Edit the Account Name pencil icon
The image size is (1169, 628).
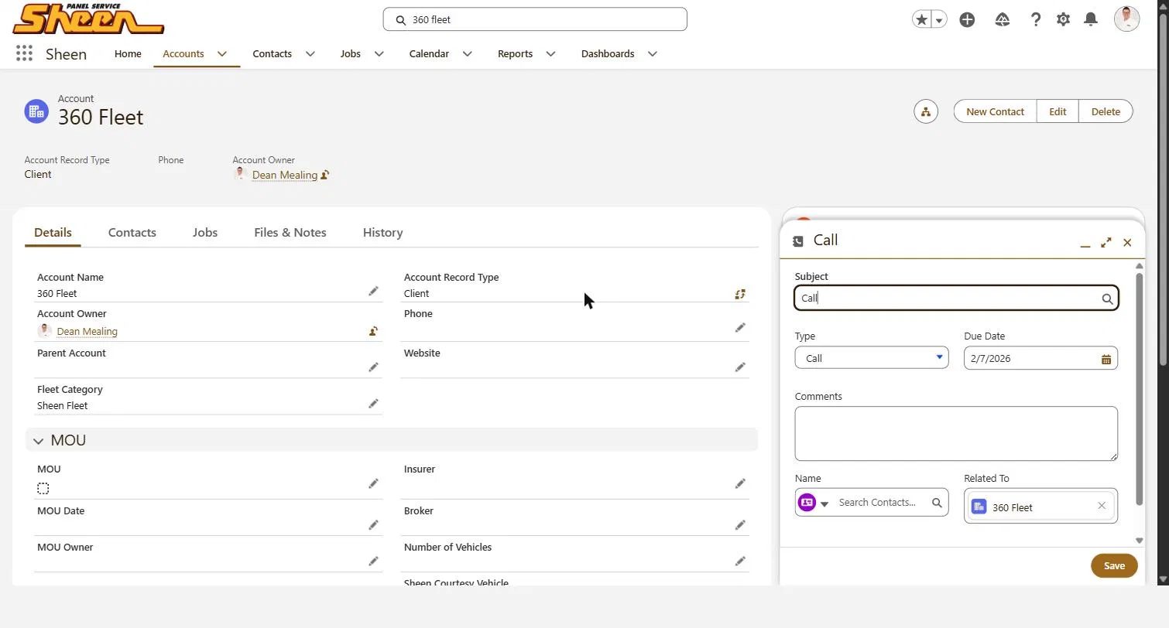[373, 291]
